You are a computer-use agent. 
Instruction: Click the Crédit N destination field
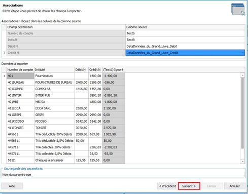[66, 53]
